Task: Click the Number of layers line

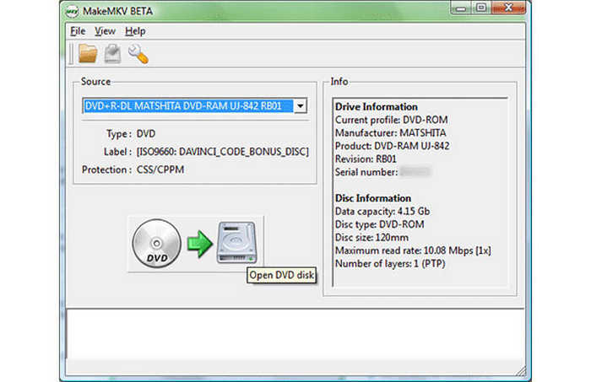Action: click(390, 264)
